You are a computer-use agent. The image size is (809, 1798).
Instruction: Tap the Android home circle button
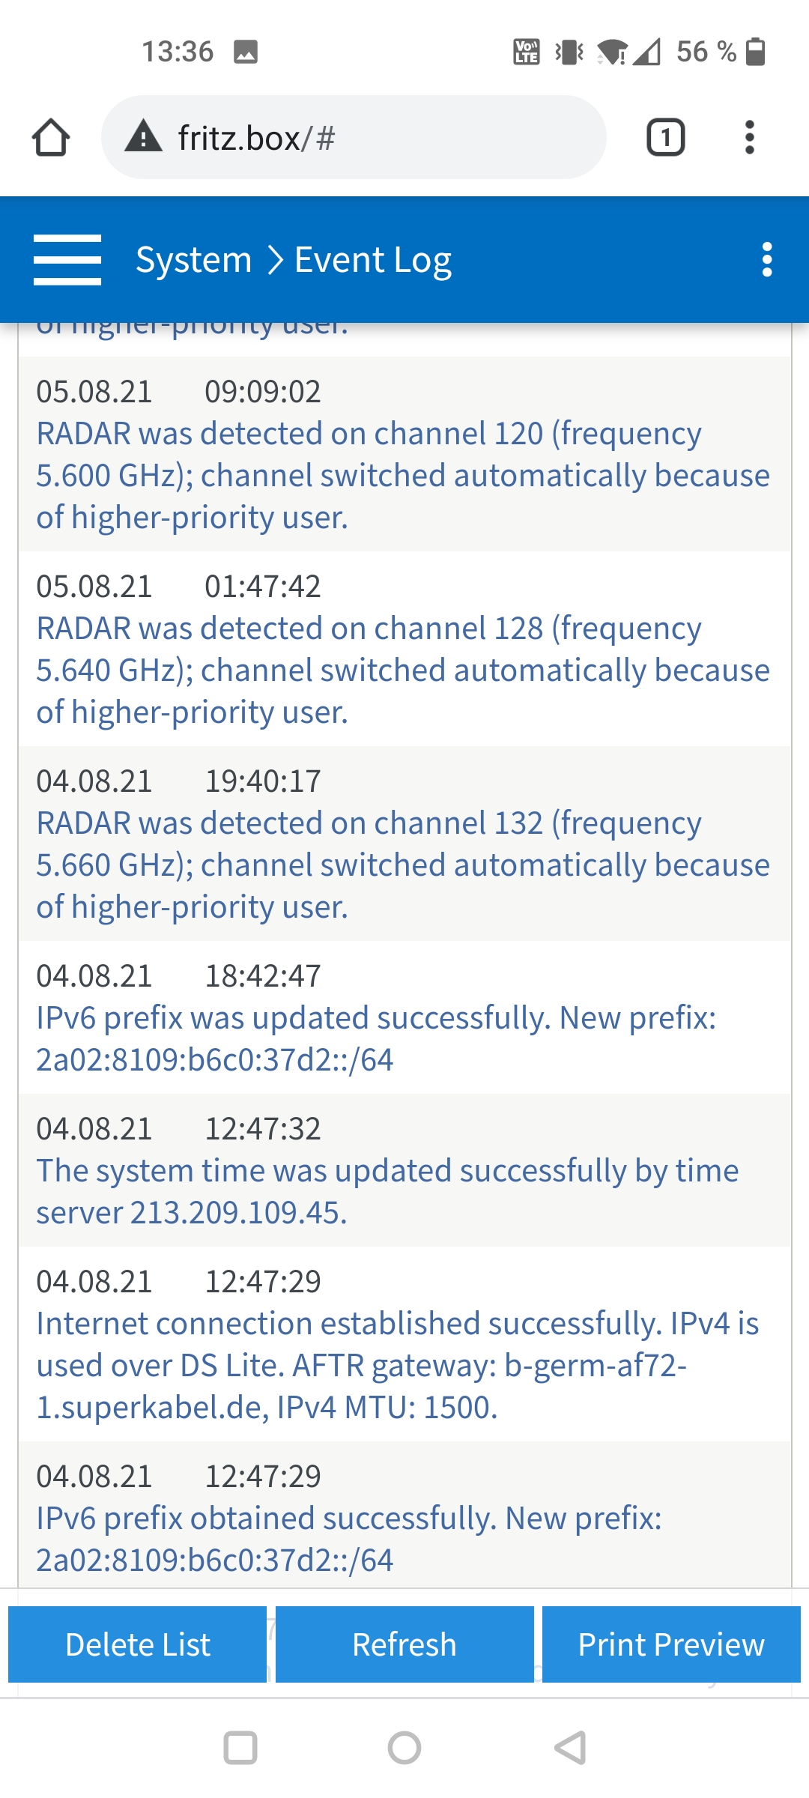(x=404, y=1748)
